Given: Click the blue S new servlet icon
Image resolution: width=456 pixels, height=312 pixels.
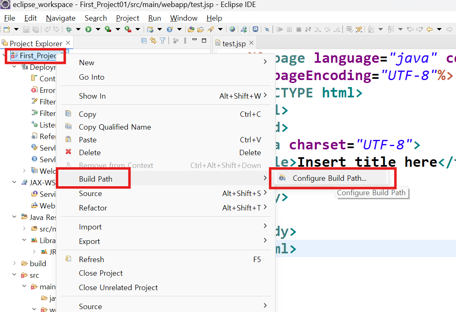Looking at the screenshot, I should (x=170, y=29).
